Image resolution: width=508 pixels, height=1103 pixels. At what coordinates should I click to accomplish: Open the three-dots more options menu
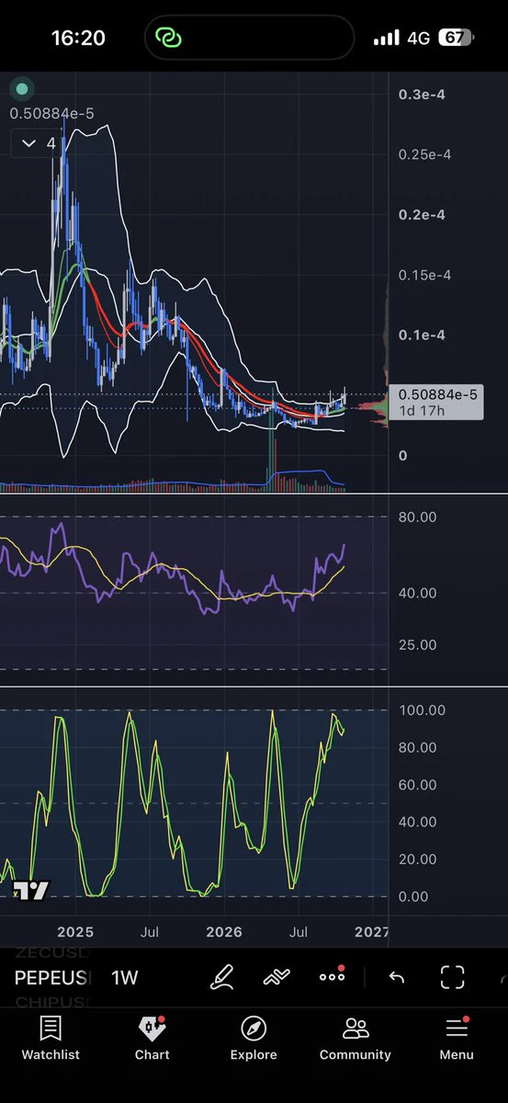332,976
